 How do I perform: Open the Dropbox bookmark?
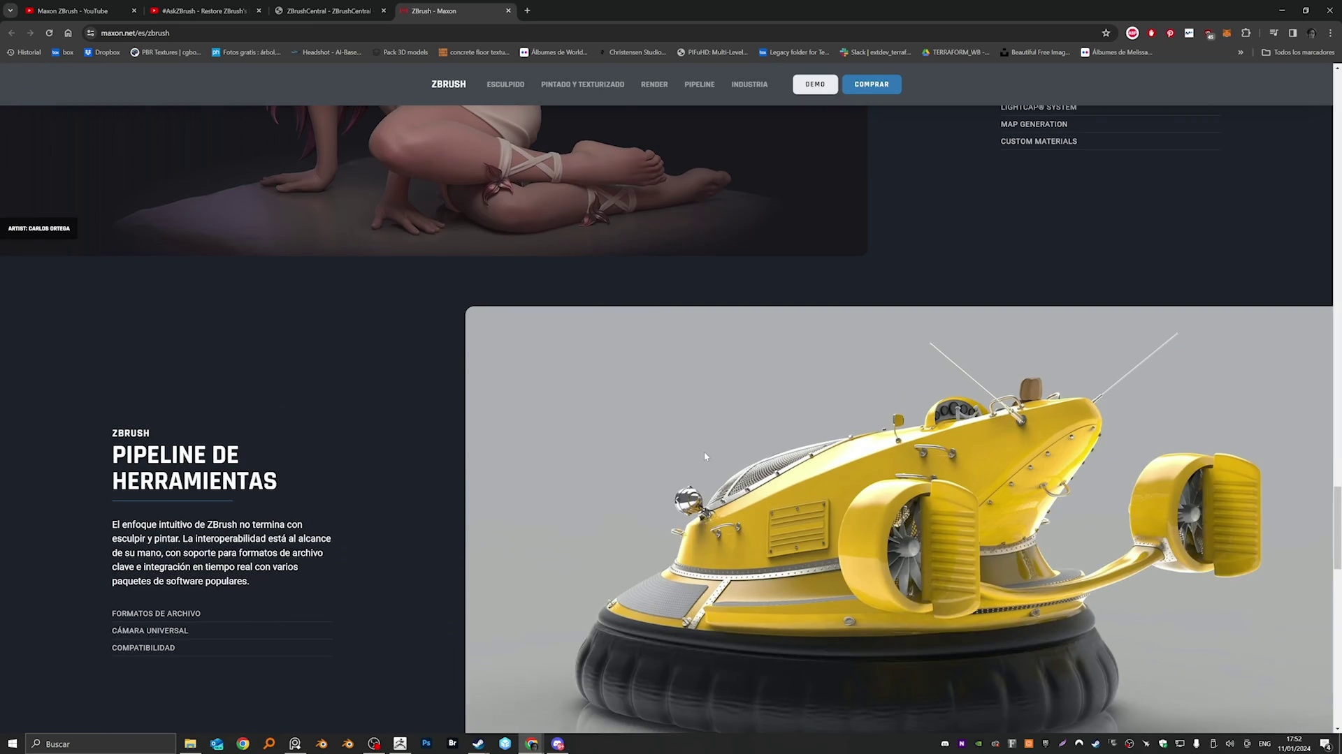point(102,52)
